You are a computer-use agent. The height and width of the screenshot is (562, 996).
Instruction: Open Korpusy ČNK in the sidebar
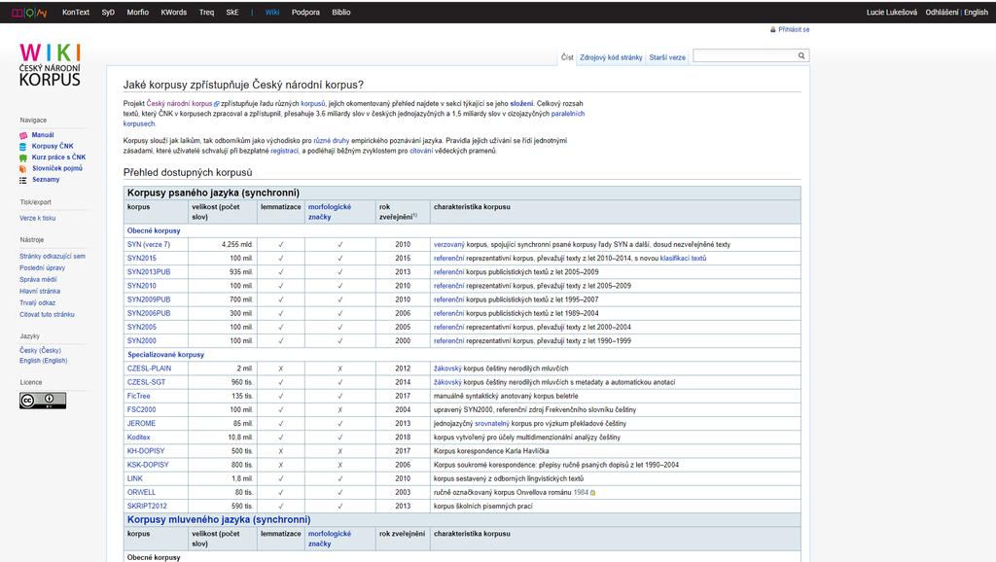click(x=53, y=146)
